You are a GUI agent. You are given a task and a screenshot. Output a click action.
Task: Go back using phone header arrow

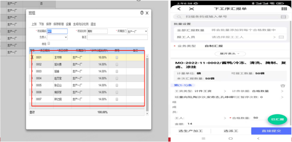click(179, 9)
